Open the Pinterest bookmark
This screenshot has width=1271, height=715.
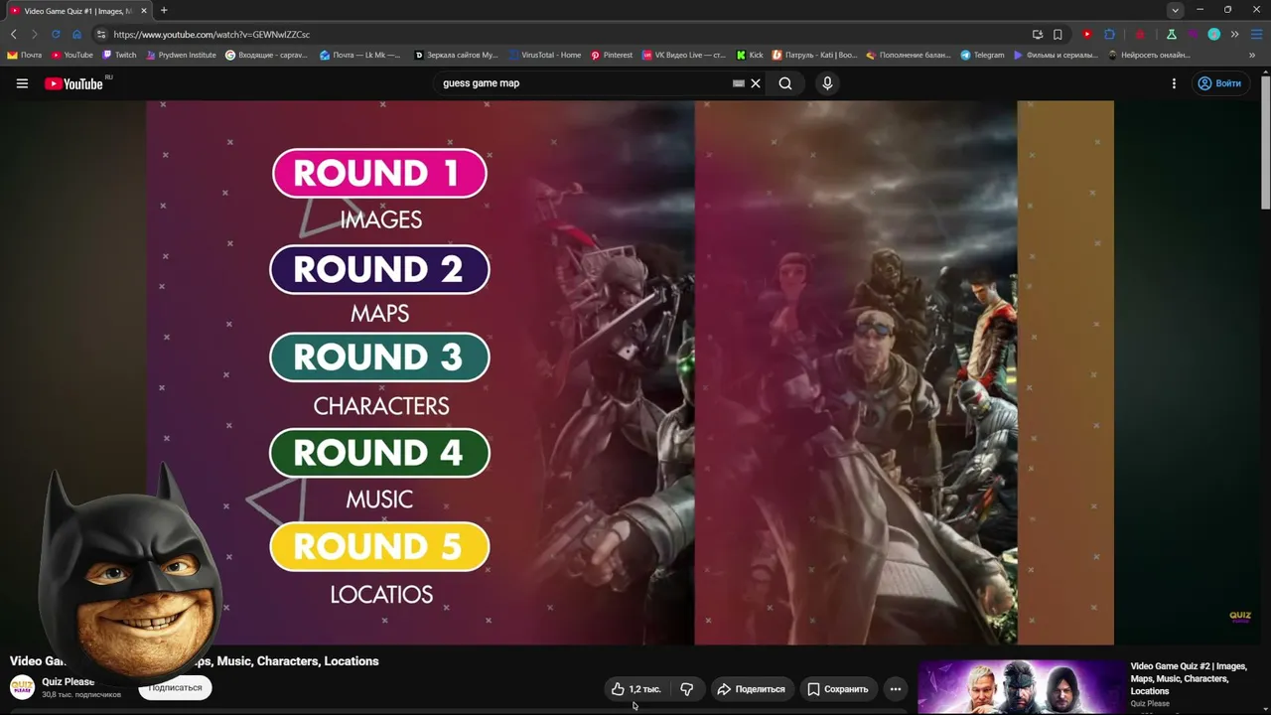click(x=612, y=55)
